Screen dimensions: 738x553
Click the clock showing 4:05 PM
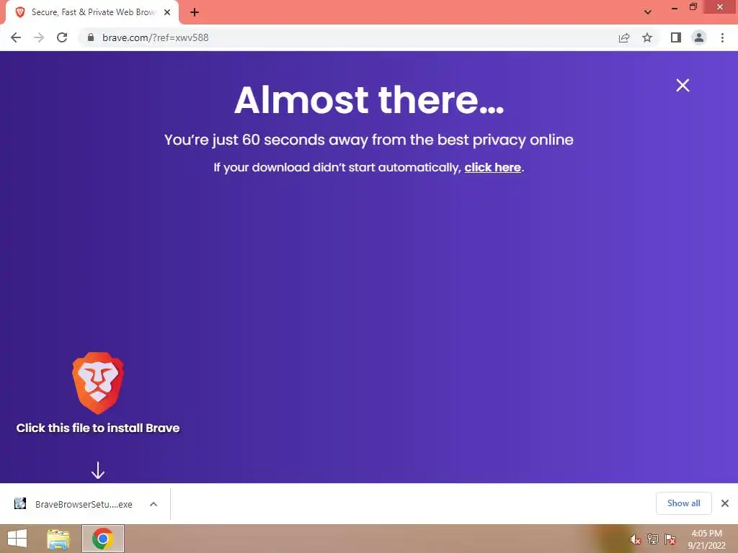coord(706,539)
